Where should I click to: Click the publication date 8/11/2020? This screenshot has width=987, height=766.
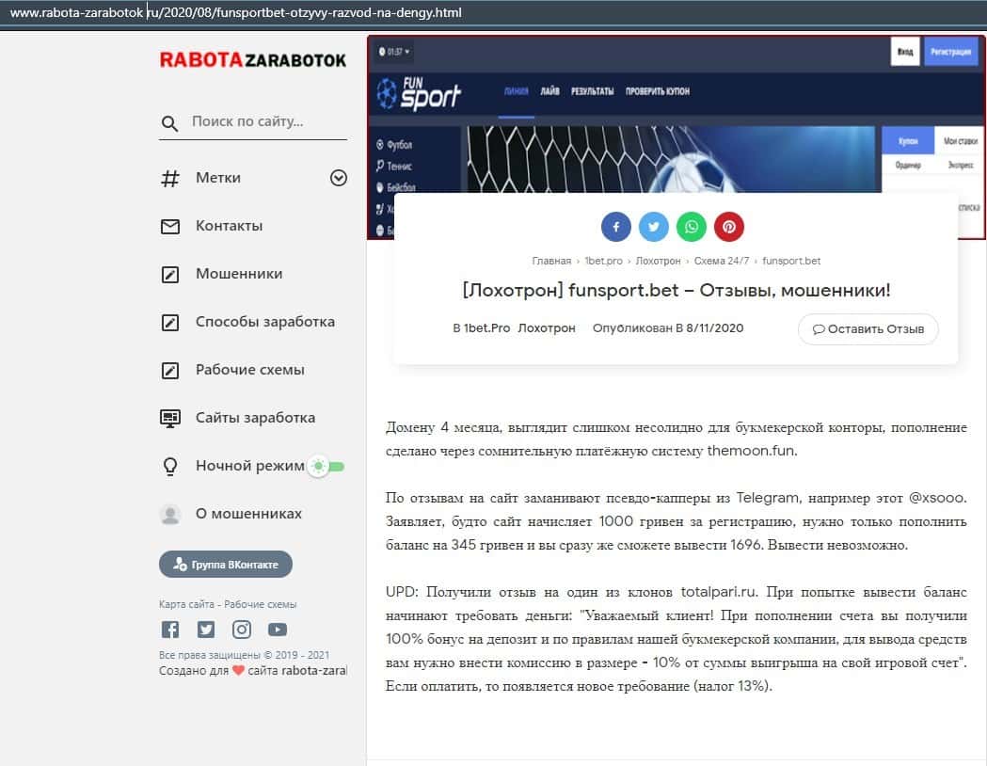[x=714, y=327]
